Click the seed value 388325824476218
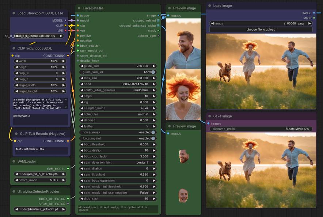The height and width of the screenshot is (217, 323). coord(135,84)
